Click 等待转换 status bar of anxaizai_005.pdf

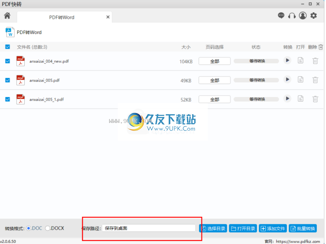[256, 80]
